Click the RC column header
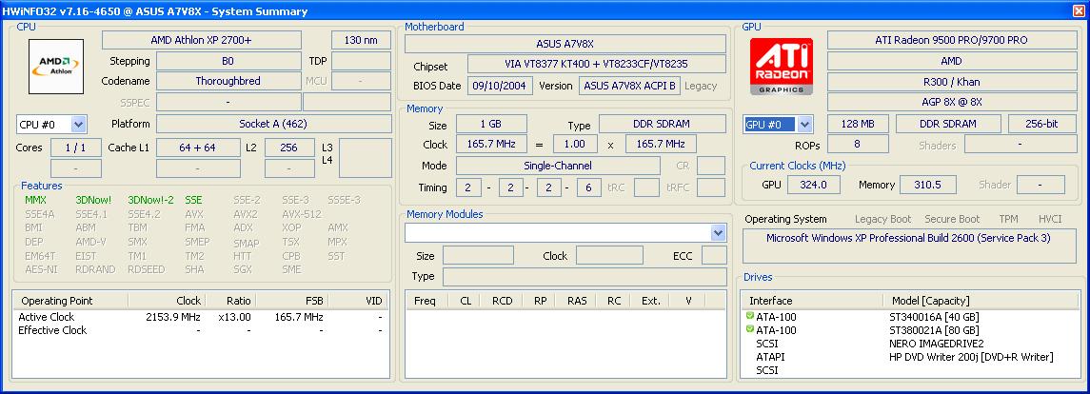Viewport: 1090px width, 394px height. 614,301
